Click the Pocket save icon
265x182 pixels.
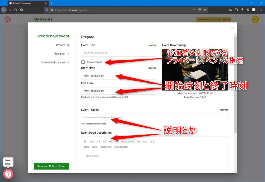pyautogui.click(x=200, y=10)
